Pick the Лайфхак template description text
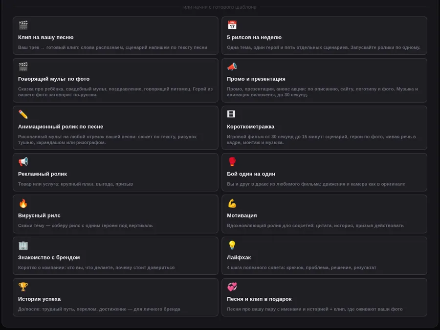The image size is (440, 330). (x=301, y=267)
